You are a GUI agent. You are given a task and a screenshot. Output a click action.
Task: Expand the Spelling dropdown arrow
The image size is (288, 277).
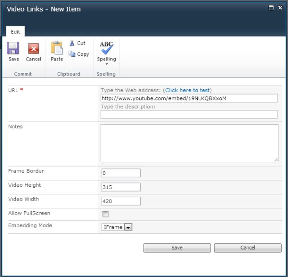[x=107, y=64]
